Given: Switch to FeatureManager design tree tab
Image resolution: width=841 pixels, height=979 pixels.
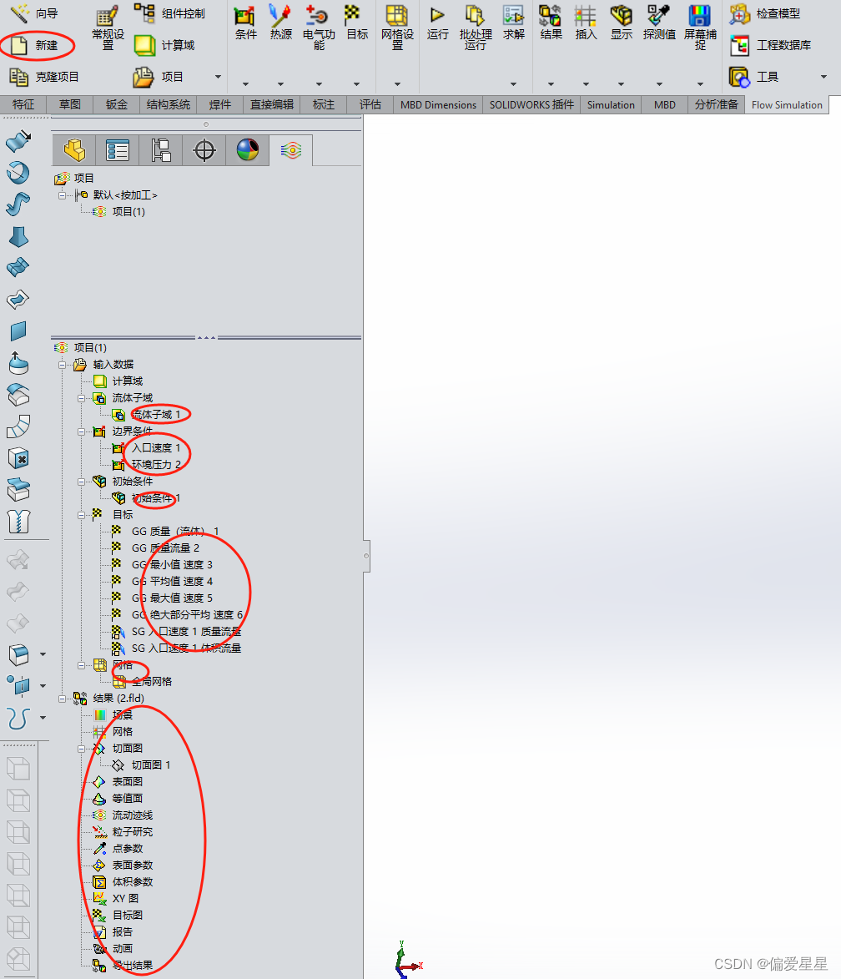Looking at the screenshot, I should click(x=73, y=150).
